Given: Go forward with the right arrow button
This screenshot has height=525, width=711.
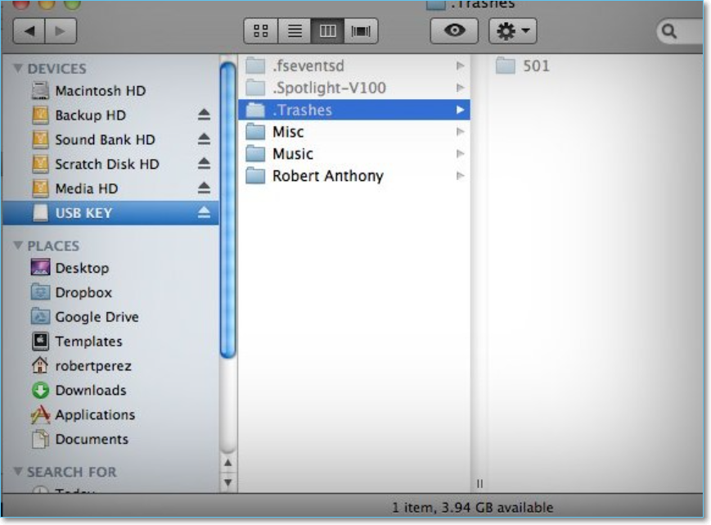Looking at the screenshot, I should tap(60, 31).
